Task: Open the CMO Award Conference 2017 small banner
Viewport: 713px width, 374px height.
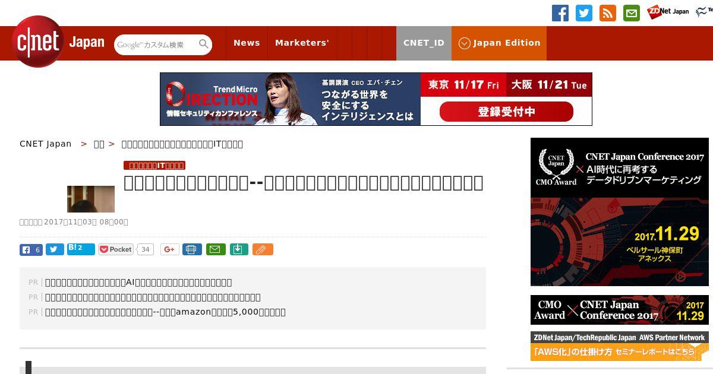Action: 620,310
